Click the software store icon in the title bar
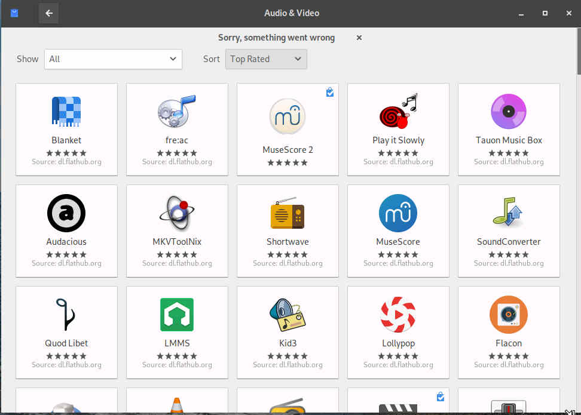The width and height of the screenshot is (581, 415). [x=14, y=13]
